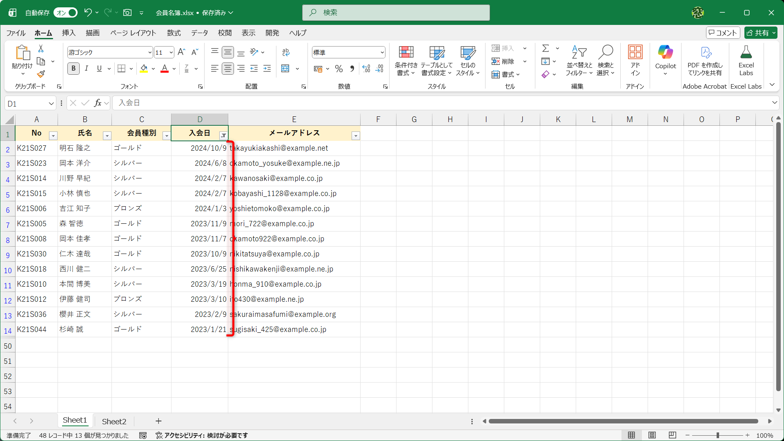Click the Format Painter brush icon
This screenshot has height=441, width=784.
pyautogui.click(x=41, y=74)
